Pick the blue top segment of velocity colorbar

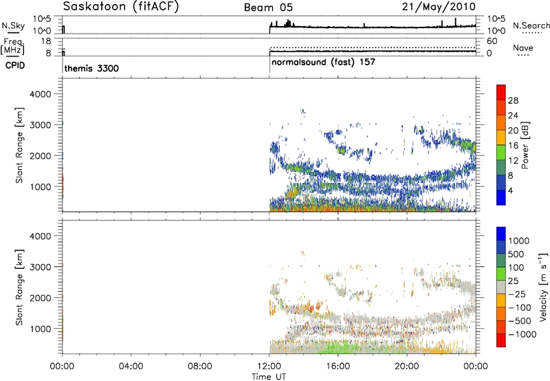point(501,234)
